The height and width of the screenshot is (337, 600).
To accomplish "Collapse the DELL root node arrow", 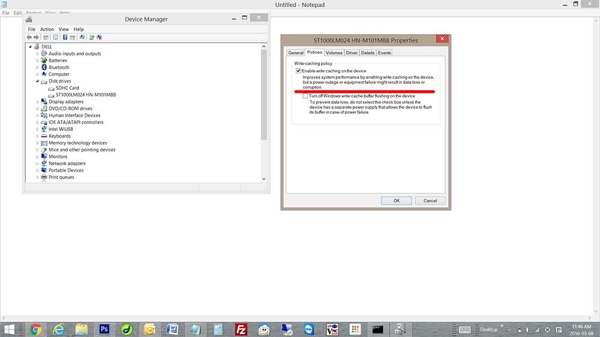I will (30, 47).
